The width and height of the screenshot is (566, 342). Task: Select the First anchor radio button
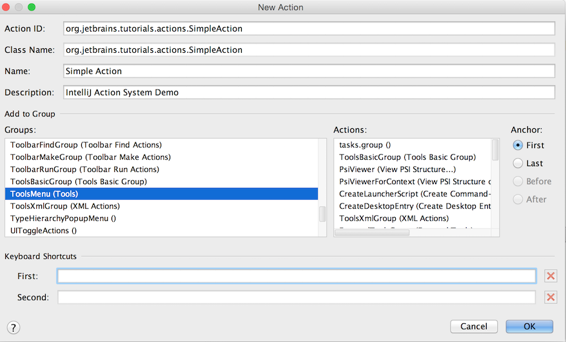pyautogui.click(x=518, y=145)
